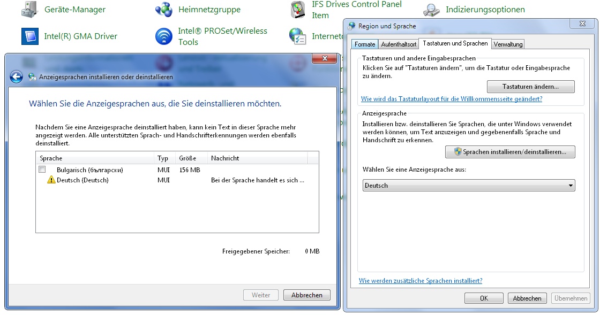This screenshot has height=315, width=600.
Task: Click the Tastaturen ändern button
Action: (x=530, y=87)
